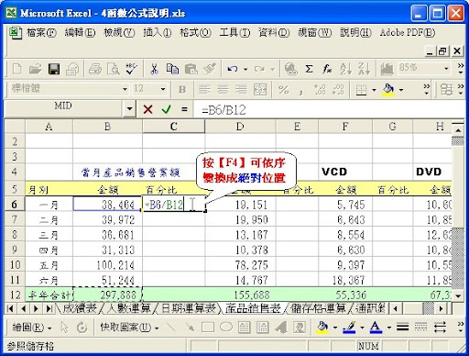This screenshot has height=356, width=469.
Task: Click the Sort Ascending icon
Action: click(x=346, y=69)
